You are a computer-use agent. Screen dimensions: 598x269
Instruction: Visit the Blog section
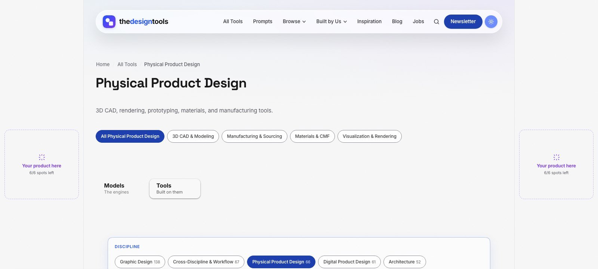(x=397, y=22)
